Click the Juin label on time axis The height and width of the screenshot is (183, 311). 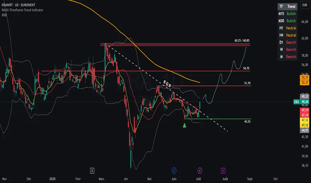click(x=174, y=179)
